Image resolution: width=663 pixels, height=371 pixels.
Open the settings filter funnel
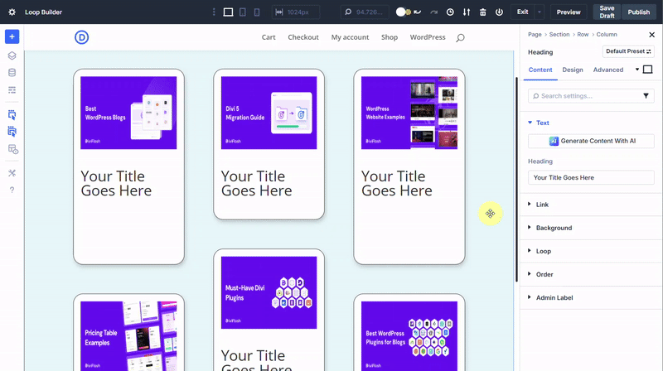[646, 96]
